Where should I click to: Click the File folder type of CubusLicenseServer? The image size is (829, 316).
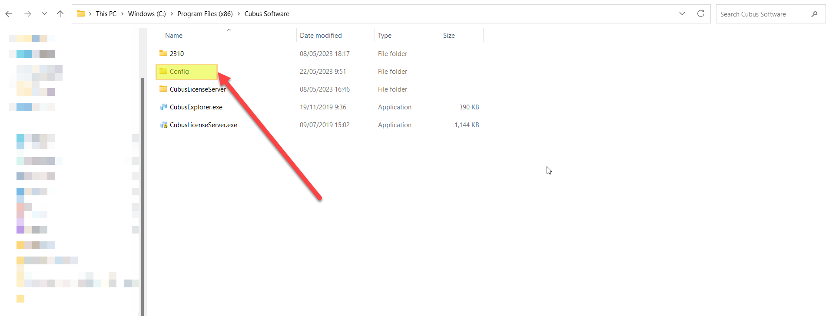click(392, 89)
